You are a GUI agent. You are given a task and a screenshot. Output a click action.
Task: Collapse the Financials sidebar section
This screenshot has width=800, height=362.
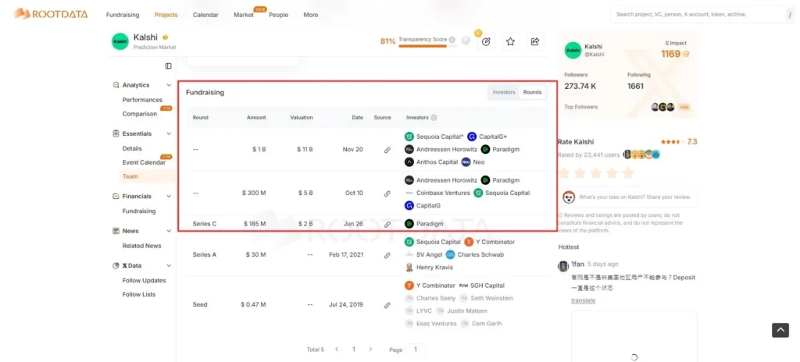(169, 197)
